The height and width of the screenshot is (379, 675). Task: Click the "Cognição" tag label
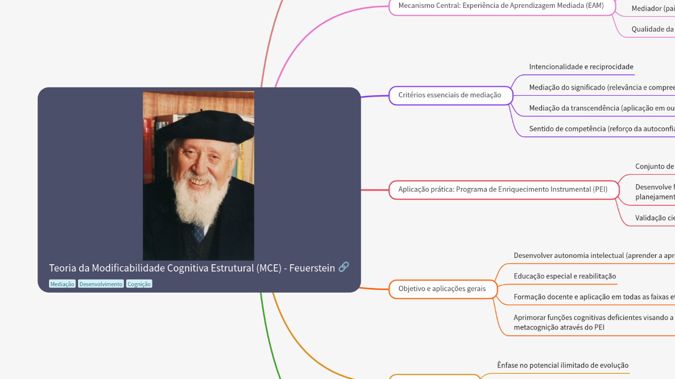[139, 284]
